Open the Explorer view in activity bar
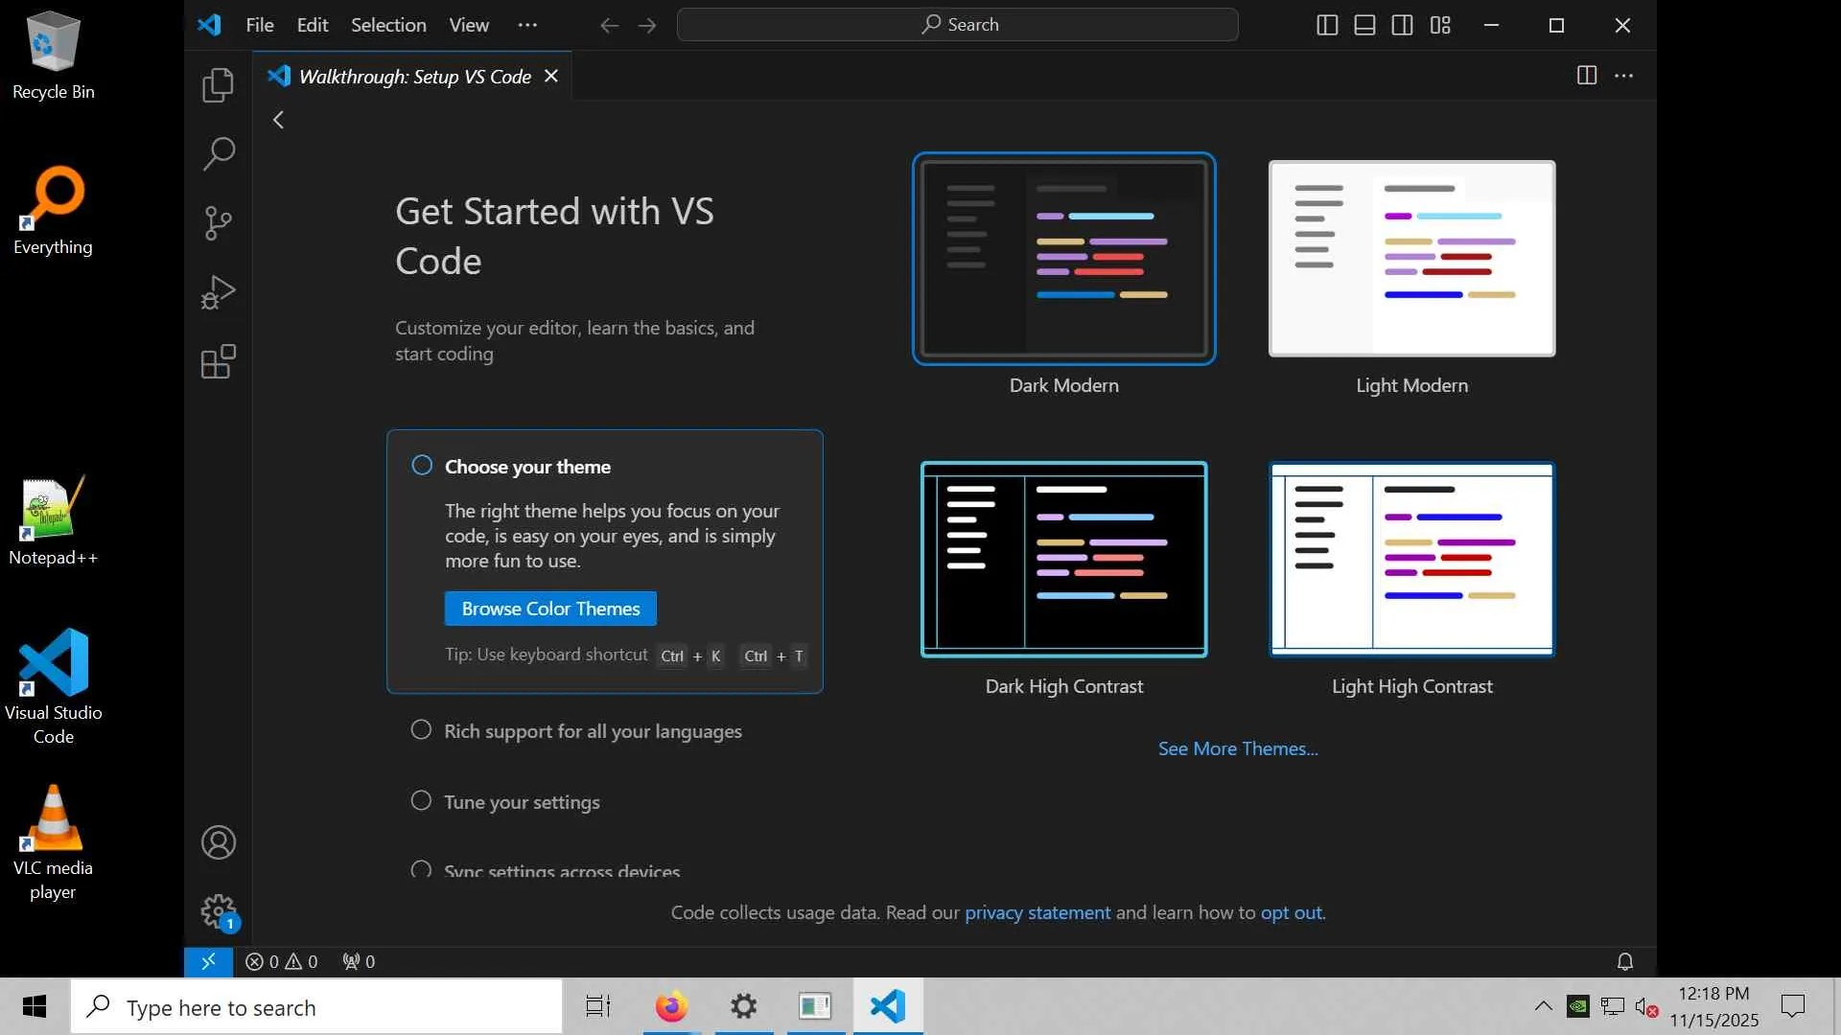The width and height of the screenshot is (1841, 1035). tap(218, 85)
